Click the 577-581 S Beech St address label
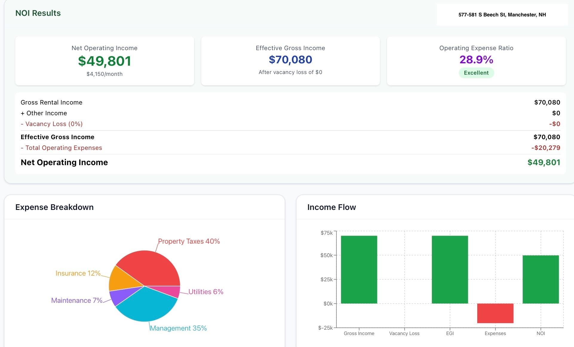 (502, 15)
